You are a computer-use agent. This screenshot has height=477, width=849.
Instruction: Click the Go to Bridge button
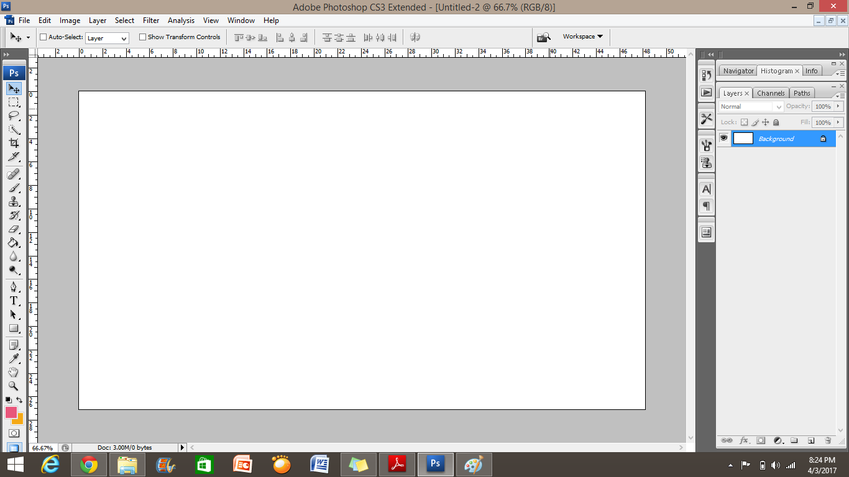(543, 36)
